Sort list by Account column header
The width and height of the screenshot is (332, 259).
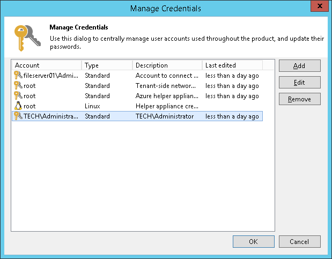[47, 65]
